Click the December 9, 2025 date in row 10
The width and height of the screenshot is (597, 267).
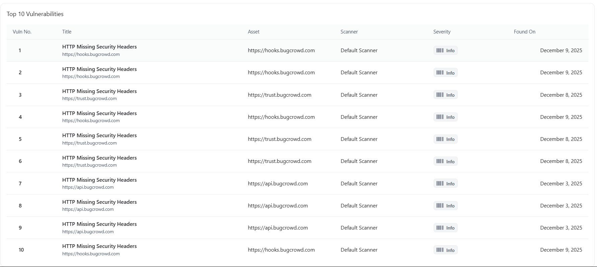pyautogui.click(x=561, y=250)
